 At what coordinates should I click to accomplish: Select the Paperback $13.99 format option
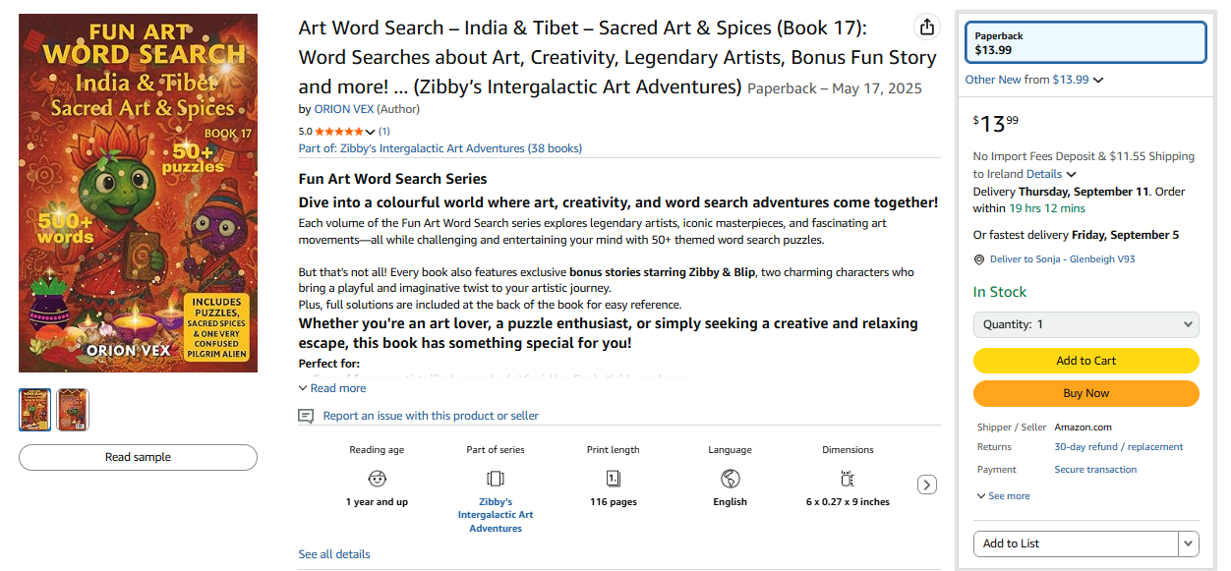click(x=1085, y=43)
